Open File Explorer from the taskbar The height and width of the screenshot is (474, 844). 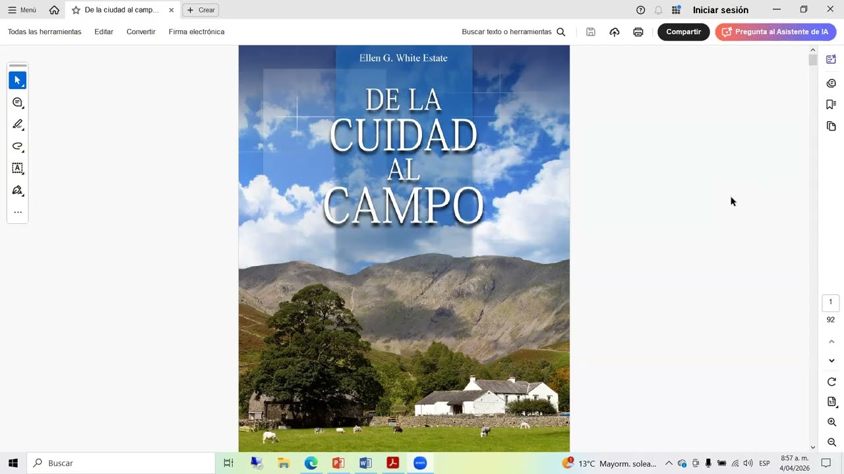pos(284,463)
